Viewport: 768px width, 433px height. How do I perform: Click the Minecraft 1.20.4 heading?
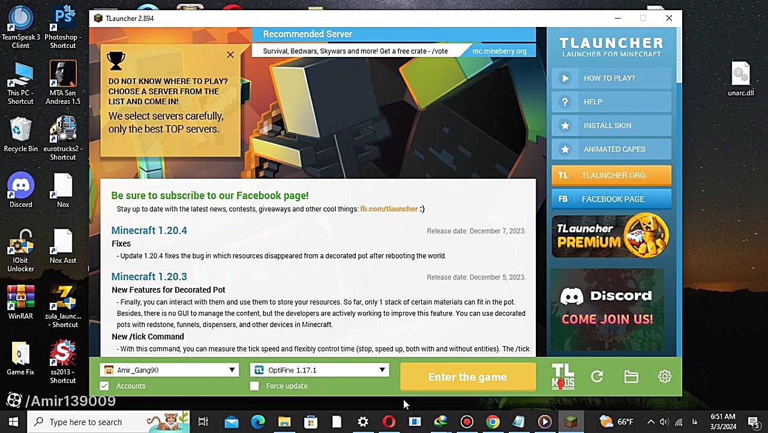click(x=149, y=230)
